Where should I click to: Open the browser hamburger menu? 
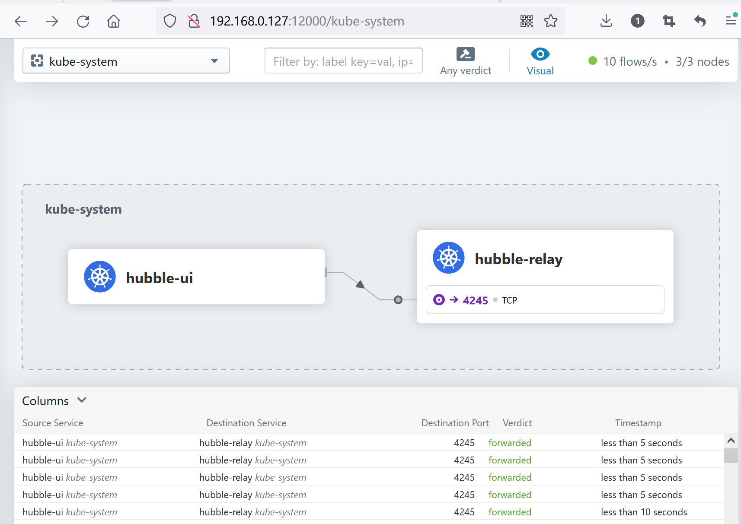pyautogui.click(x=731, y=21)
